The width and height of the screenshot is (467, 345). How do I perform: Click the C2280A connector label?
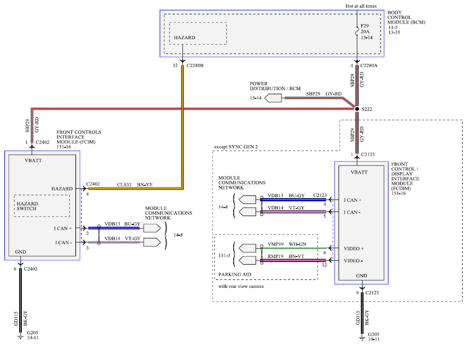click(369, 66)
